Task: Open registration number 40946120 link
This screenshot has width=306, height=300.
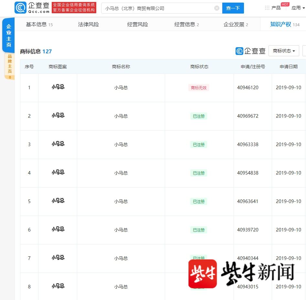Action: (x=248, y=87)
